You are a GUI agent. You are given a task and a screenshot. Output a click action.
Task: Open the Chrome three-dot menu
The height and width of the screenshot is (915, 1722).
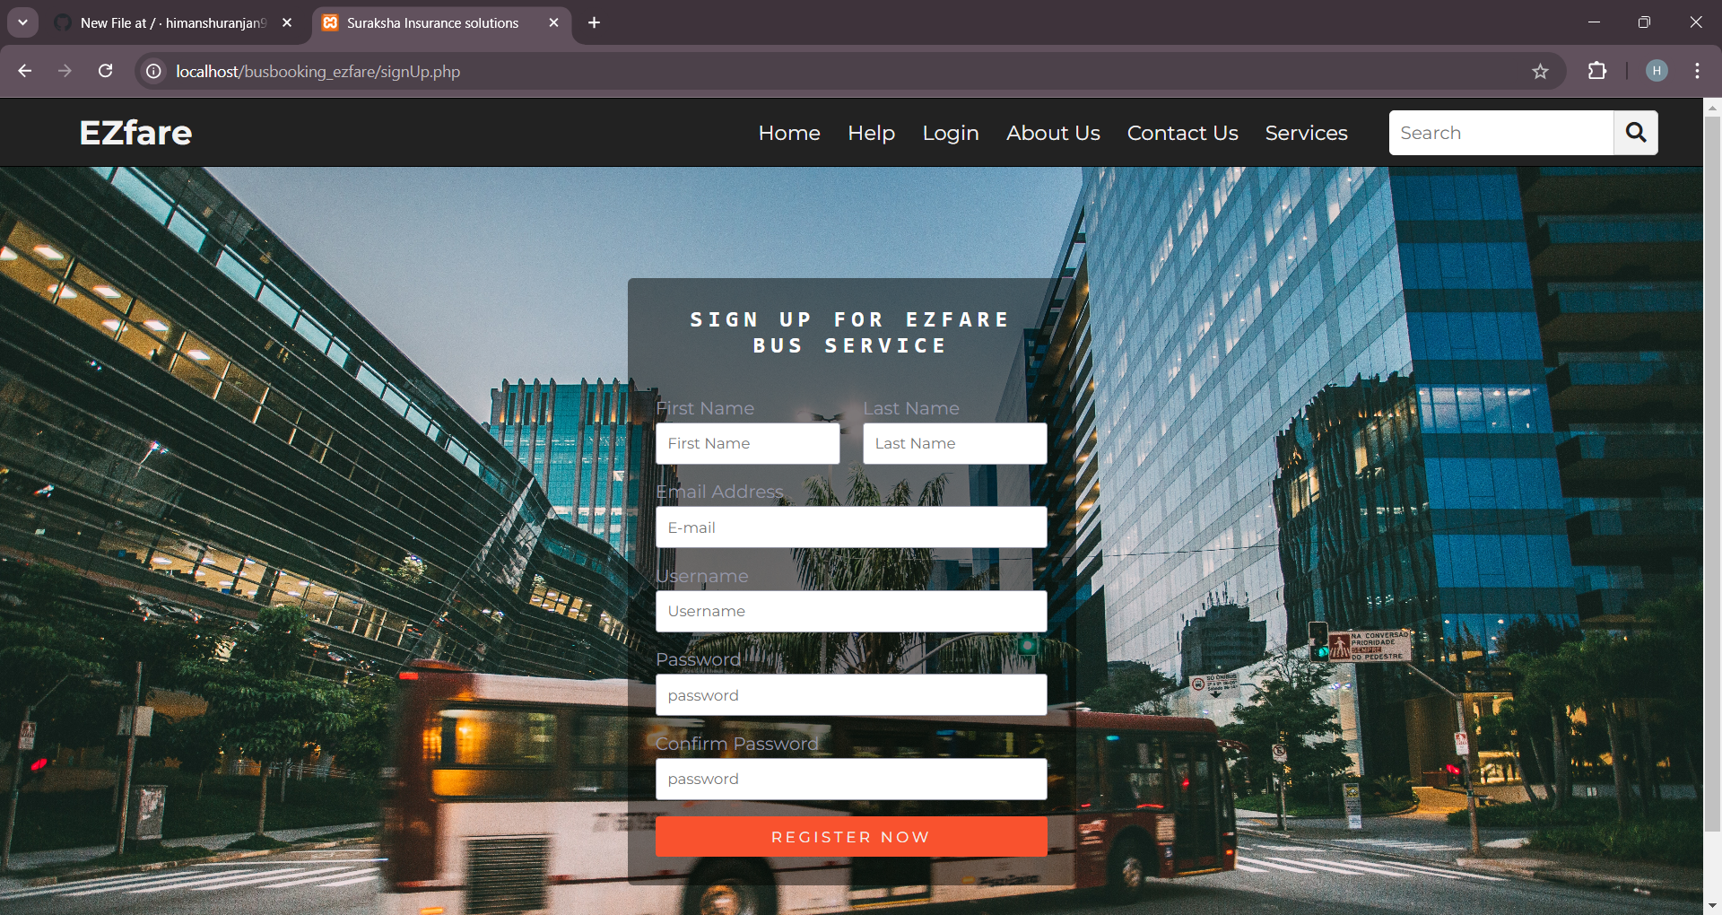[x=1697, y=71]
